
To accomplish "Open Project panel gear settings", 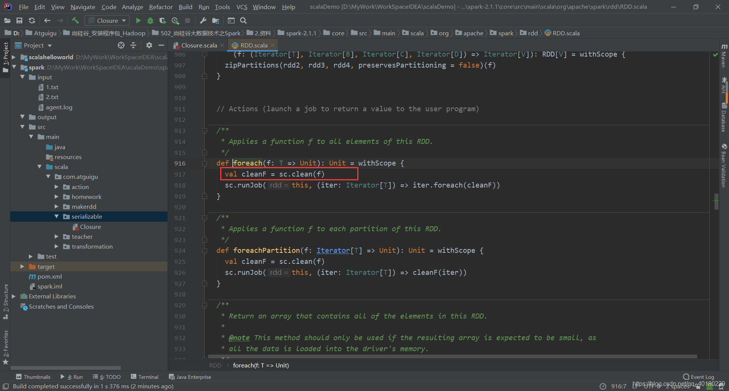I will click(149, 45).
